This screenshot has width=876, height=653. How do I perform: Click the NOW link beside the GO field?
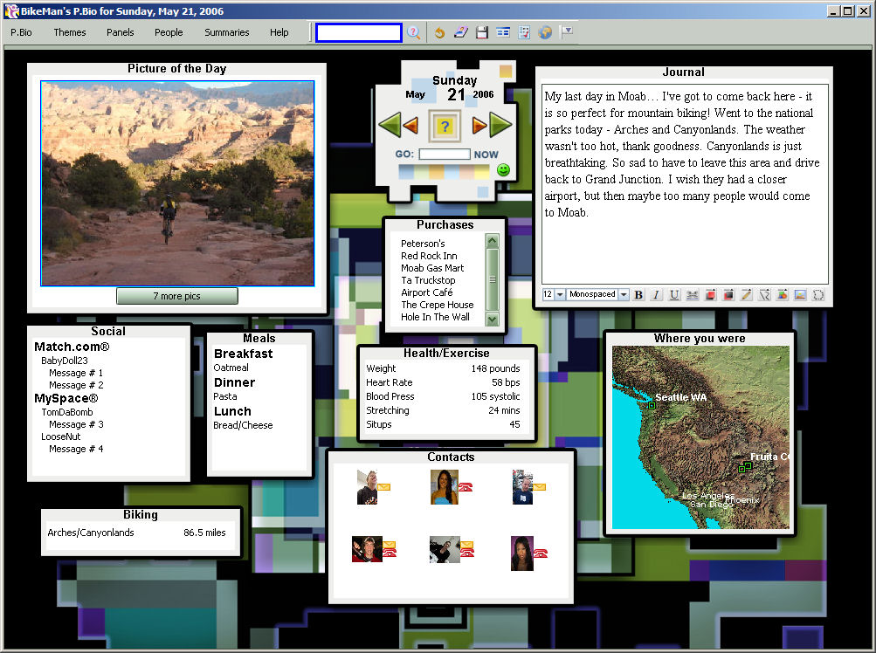(x=486, y=155)
